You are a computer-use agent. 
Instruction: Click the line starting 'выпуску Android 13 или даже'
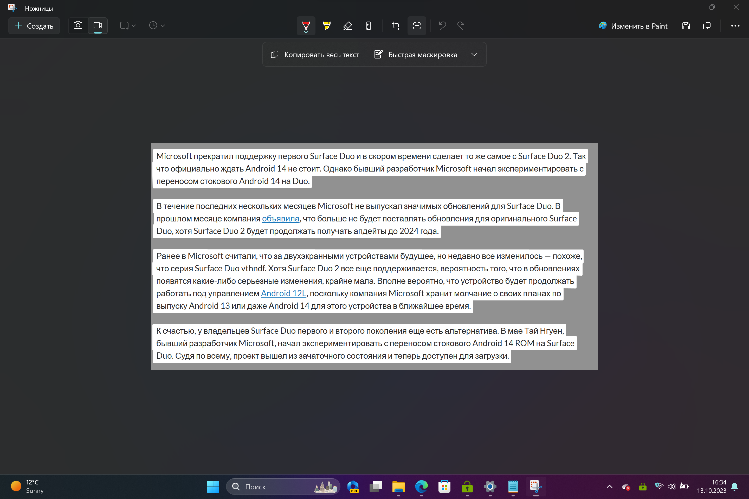(313, 306)
